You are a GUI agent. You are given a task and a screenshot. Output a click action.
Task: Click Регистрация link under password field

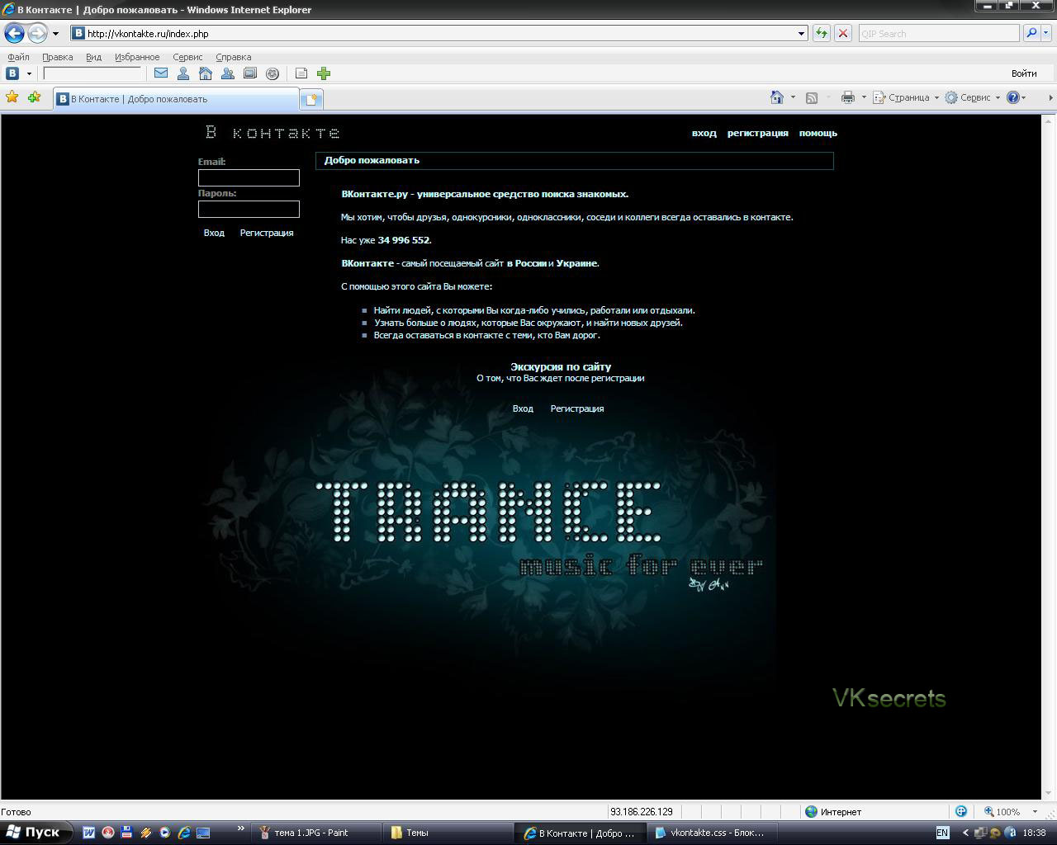pos(267,233)
